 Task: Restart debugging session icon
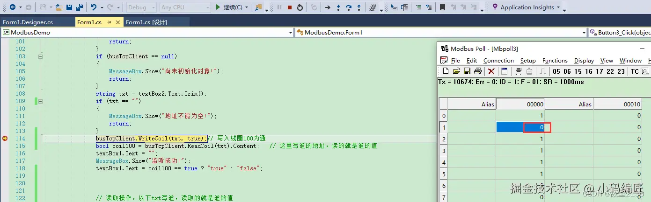[x=300, y=7]
